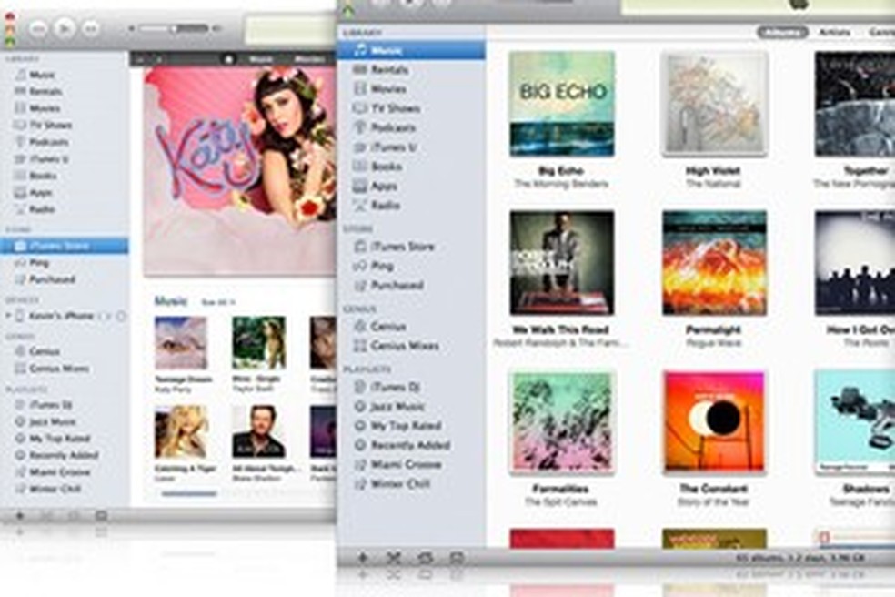
Task: Collapse the PLAYLISTS section header
Action: (x=370, y=369)
